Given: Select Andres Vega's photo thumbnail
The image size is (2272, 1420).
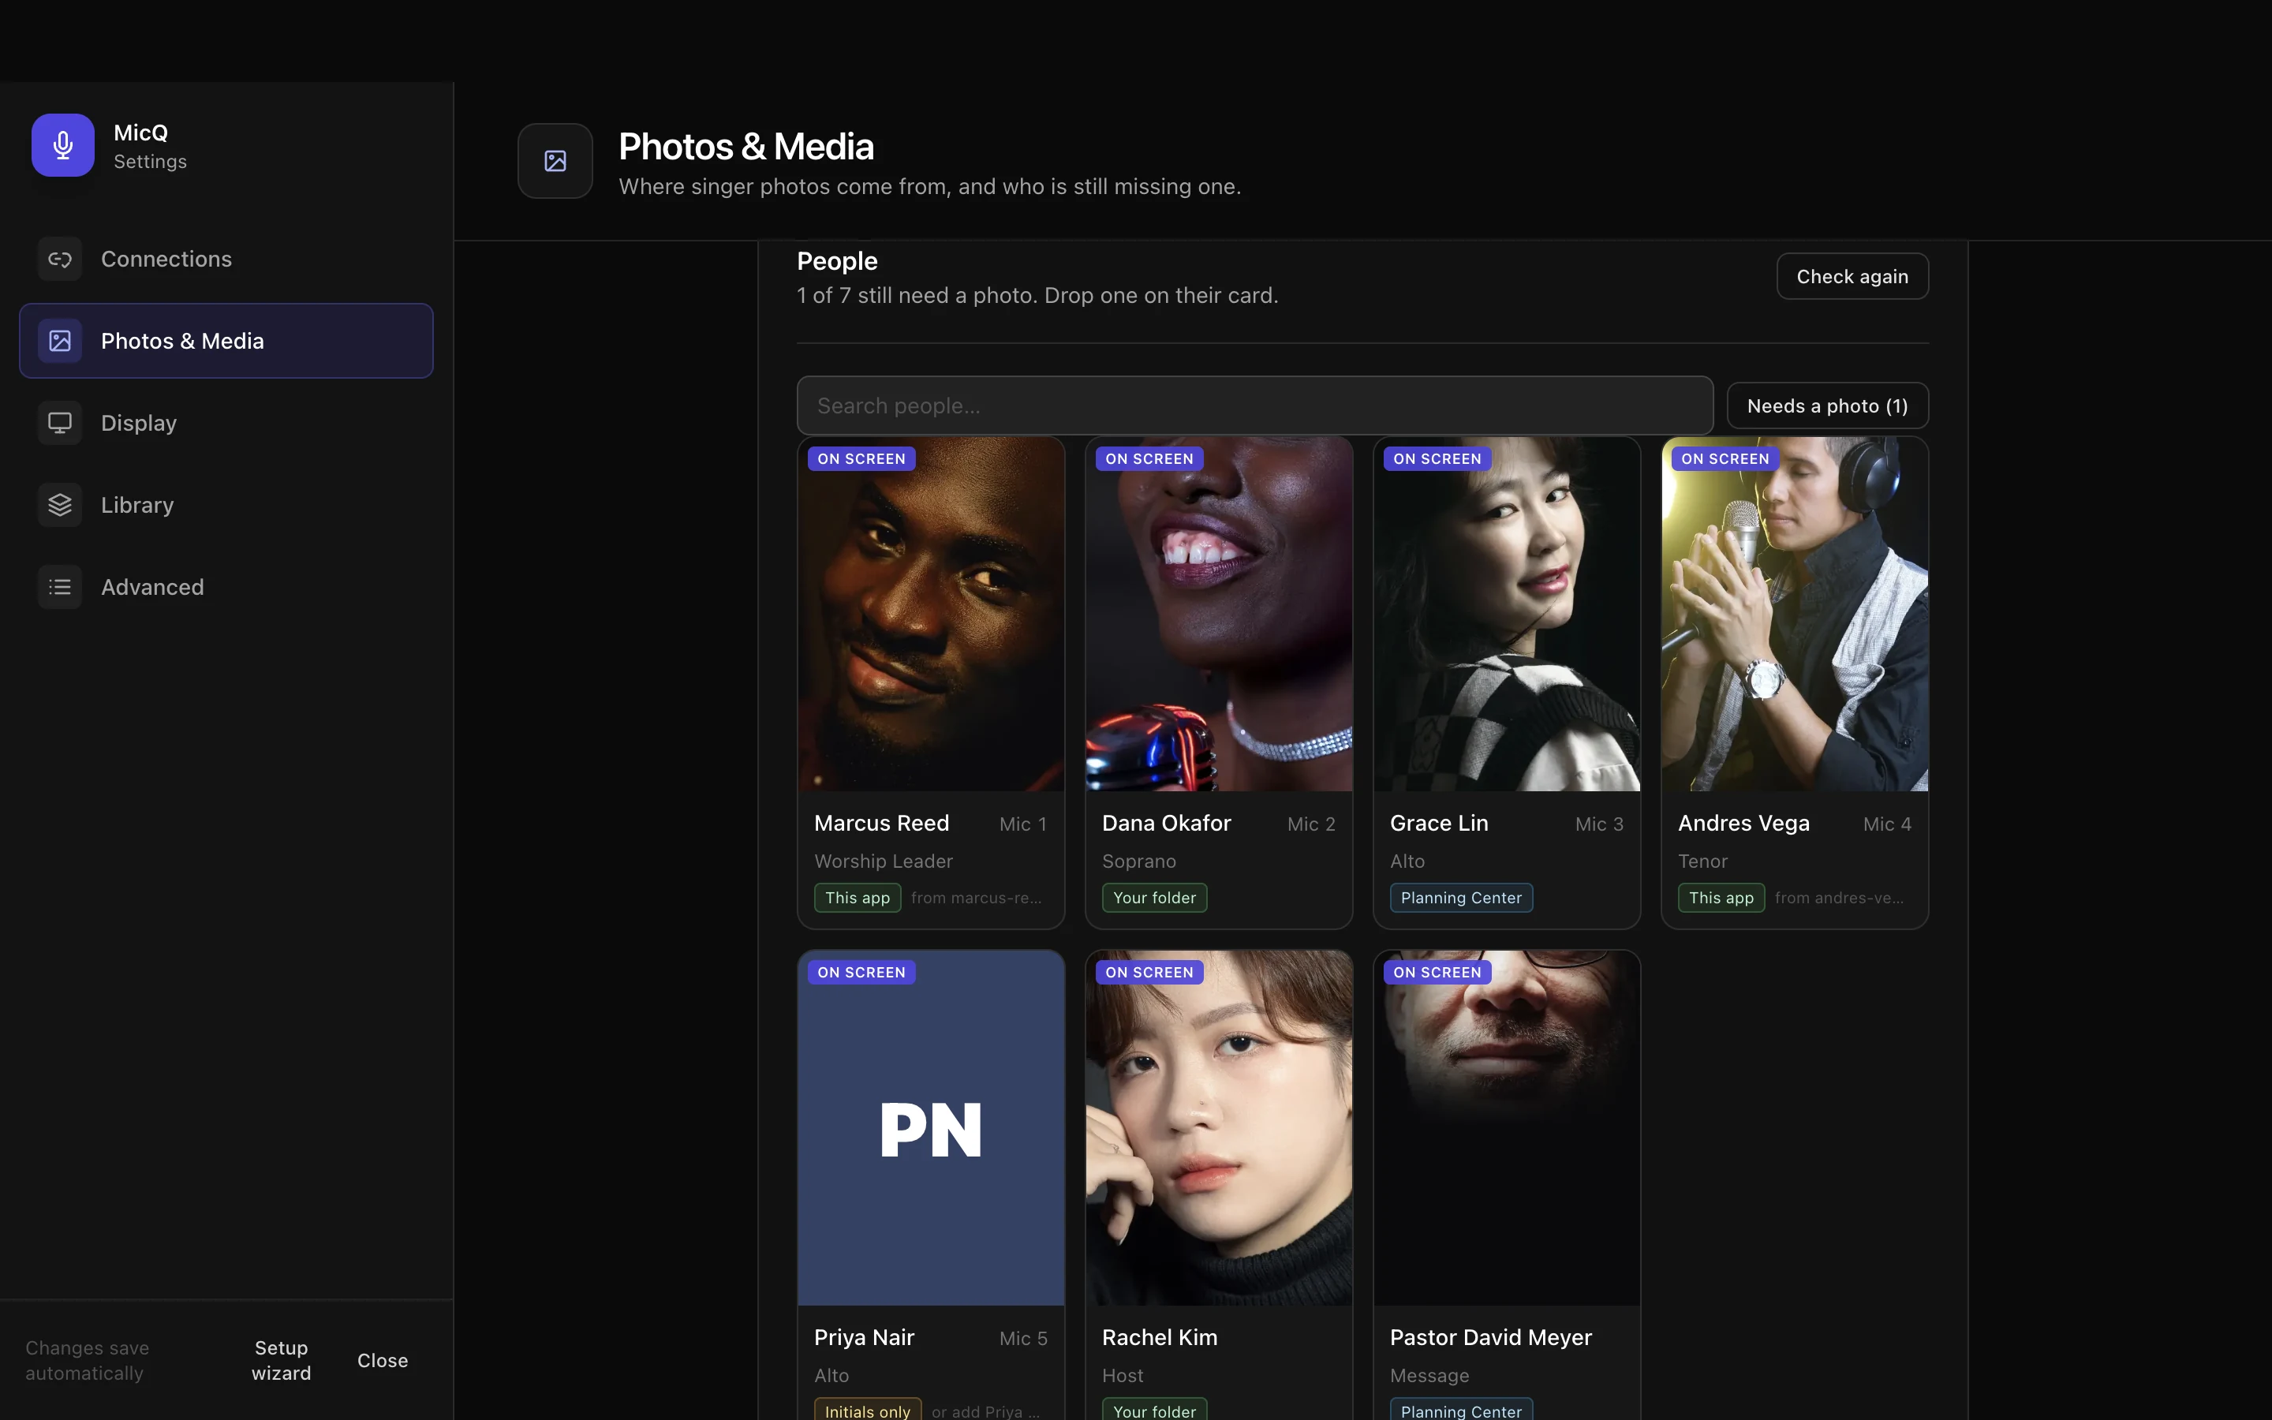Looking at the screenshot, I should 1795,615.
